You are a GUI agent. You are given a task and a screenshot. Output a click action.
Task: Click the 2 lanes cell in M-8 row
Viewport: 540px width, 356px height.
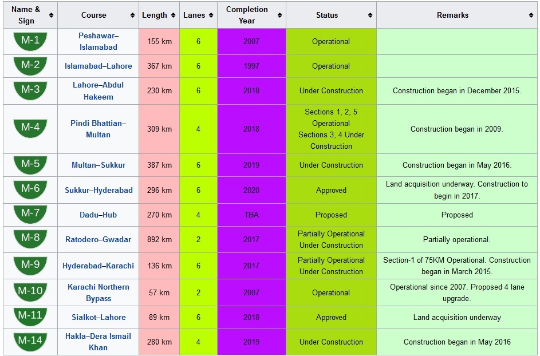tap(198, 239)
